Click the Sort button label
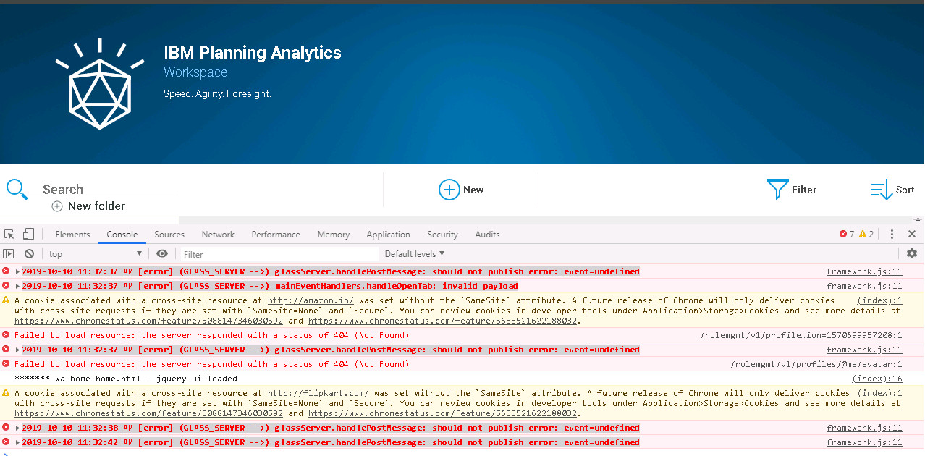 click(905, 190)
